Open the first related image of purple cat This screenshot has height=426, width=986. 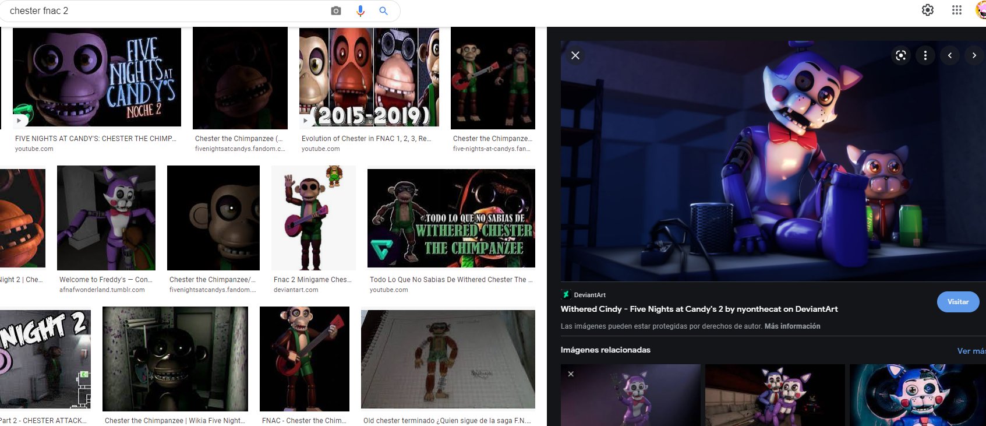pyautogui.click(x=631, y=395)
